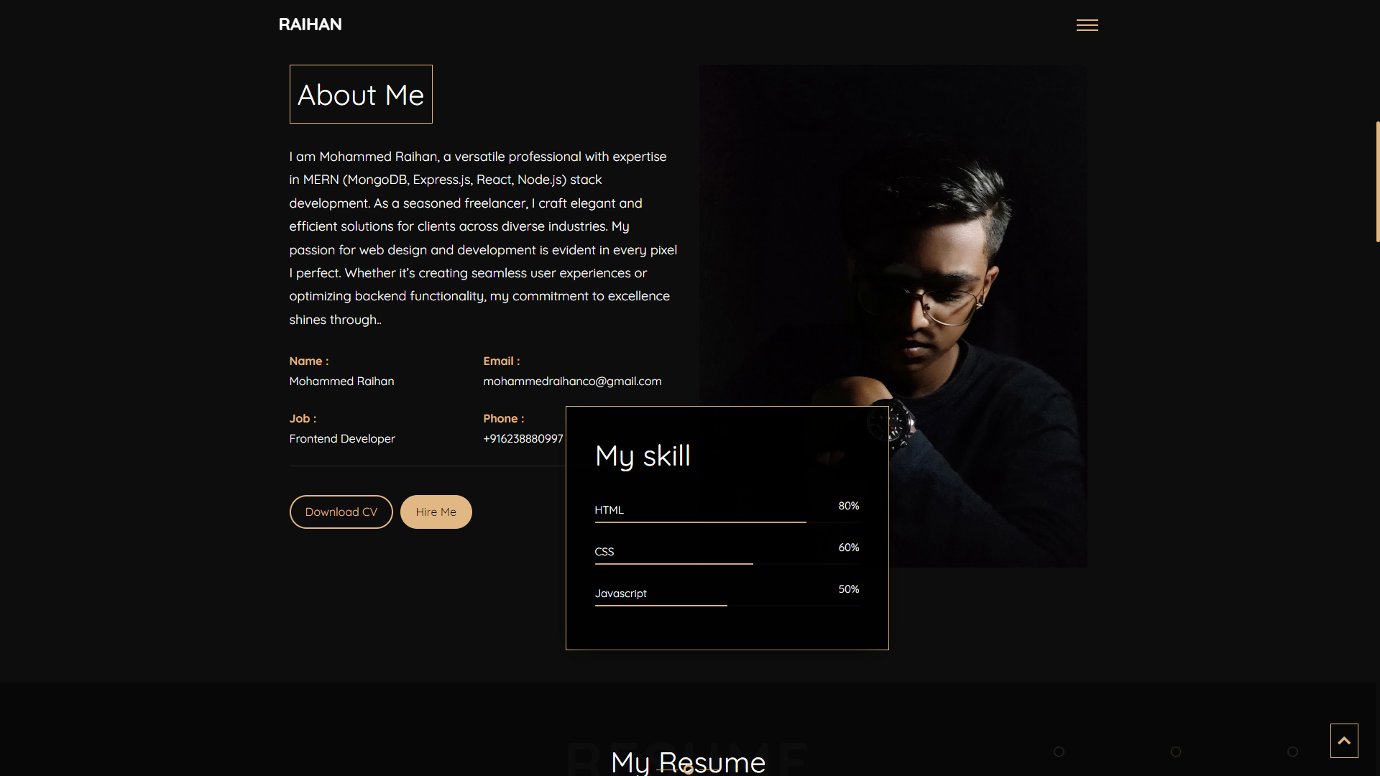This screenshot has height=776, width=1380.
Task: Click the My skill card heading
Action: point(643,456)
